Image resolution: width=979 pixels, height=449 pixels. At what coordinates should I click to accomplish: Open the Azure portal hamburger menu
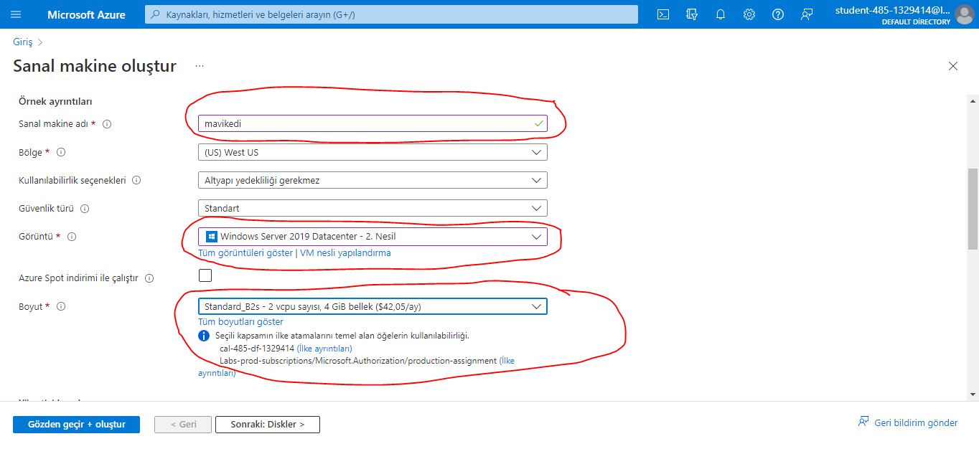tap(16, 14)
